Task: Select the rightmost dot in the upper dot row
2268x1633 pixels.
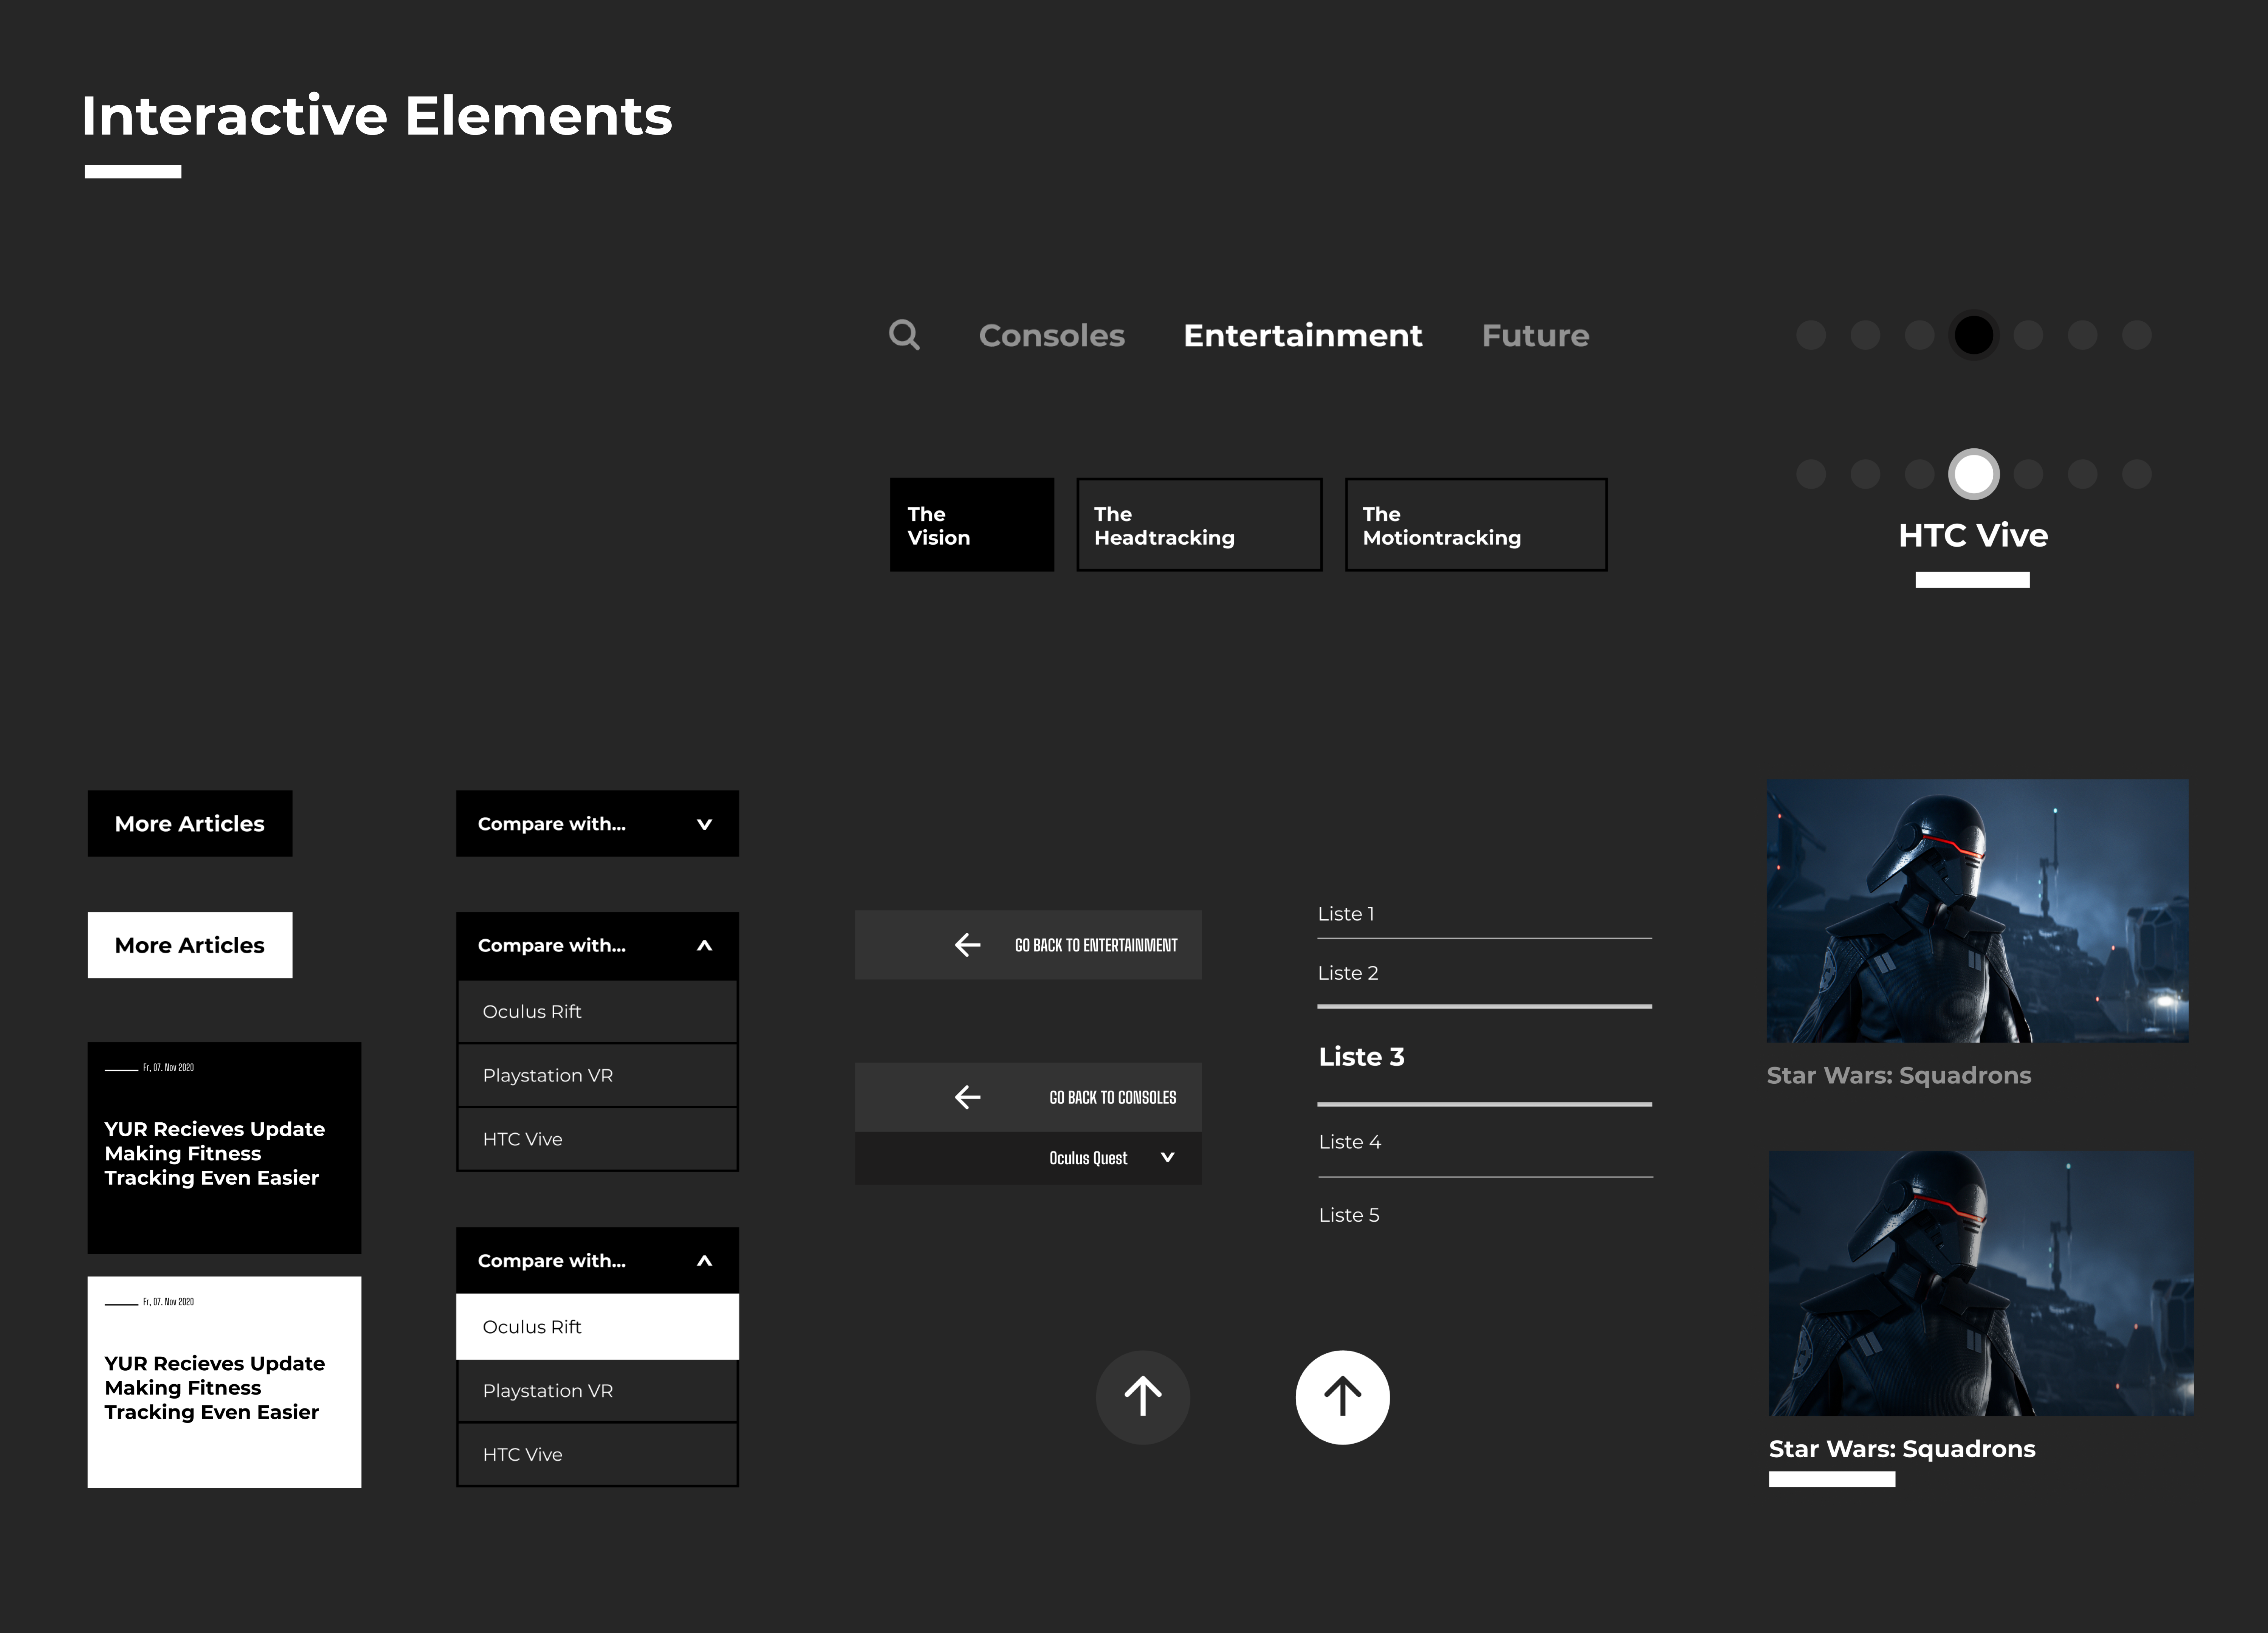Action: [x=2137, y=335]
